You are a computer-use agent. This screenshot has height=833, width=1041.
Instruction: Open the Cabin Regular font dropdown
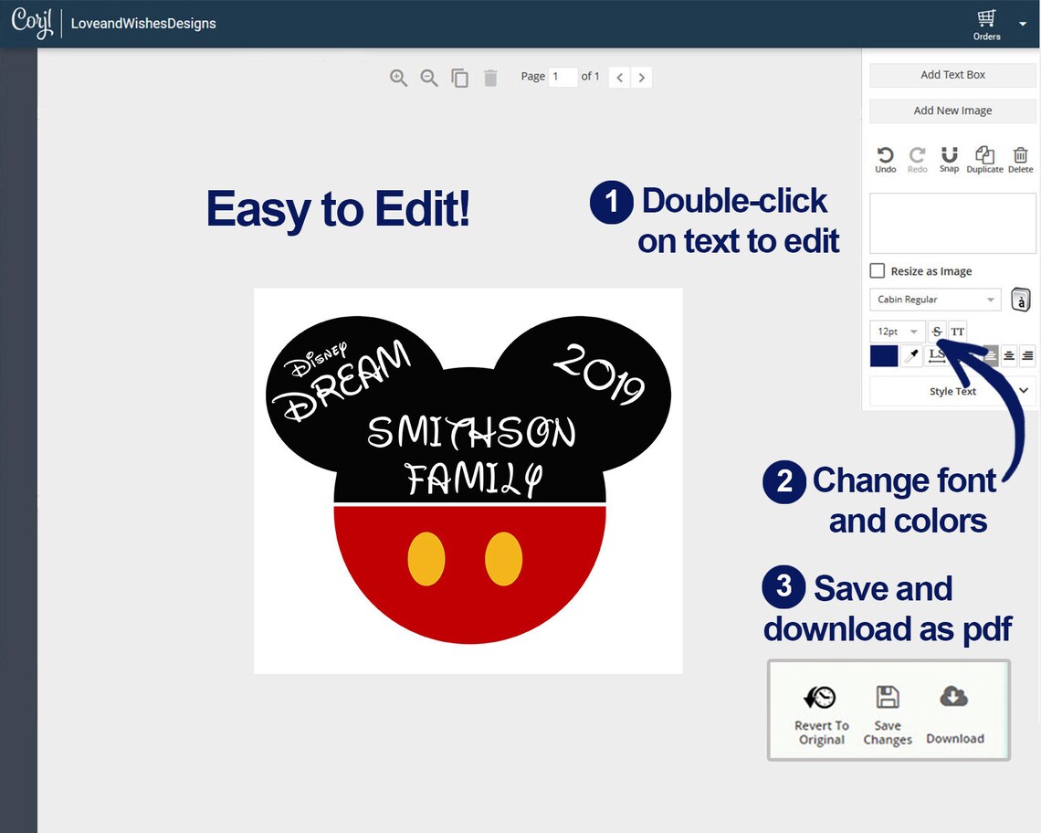[x=935, y=300]
